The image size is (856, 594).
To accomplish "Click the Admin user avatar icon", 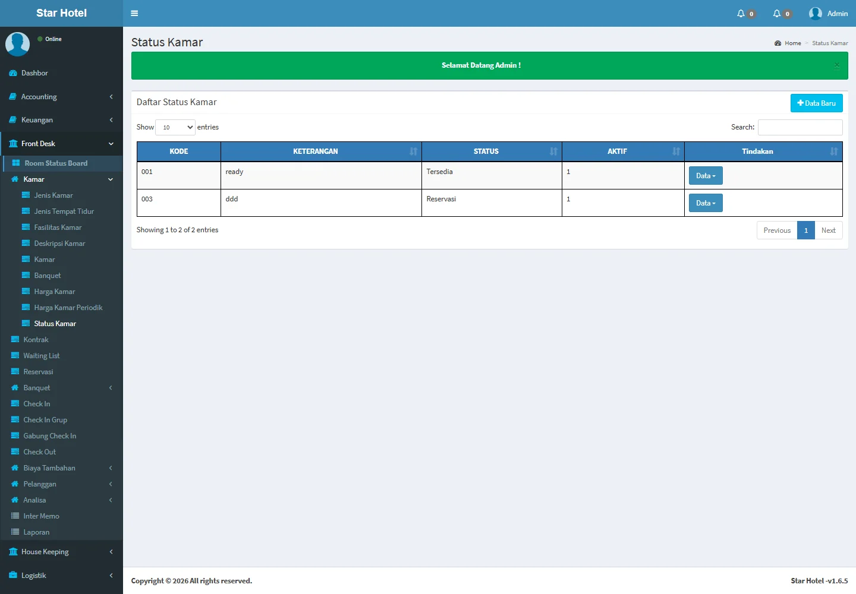I will coord(815,14).
